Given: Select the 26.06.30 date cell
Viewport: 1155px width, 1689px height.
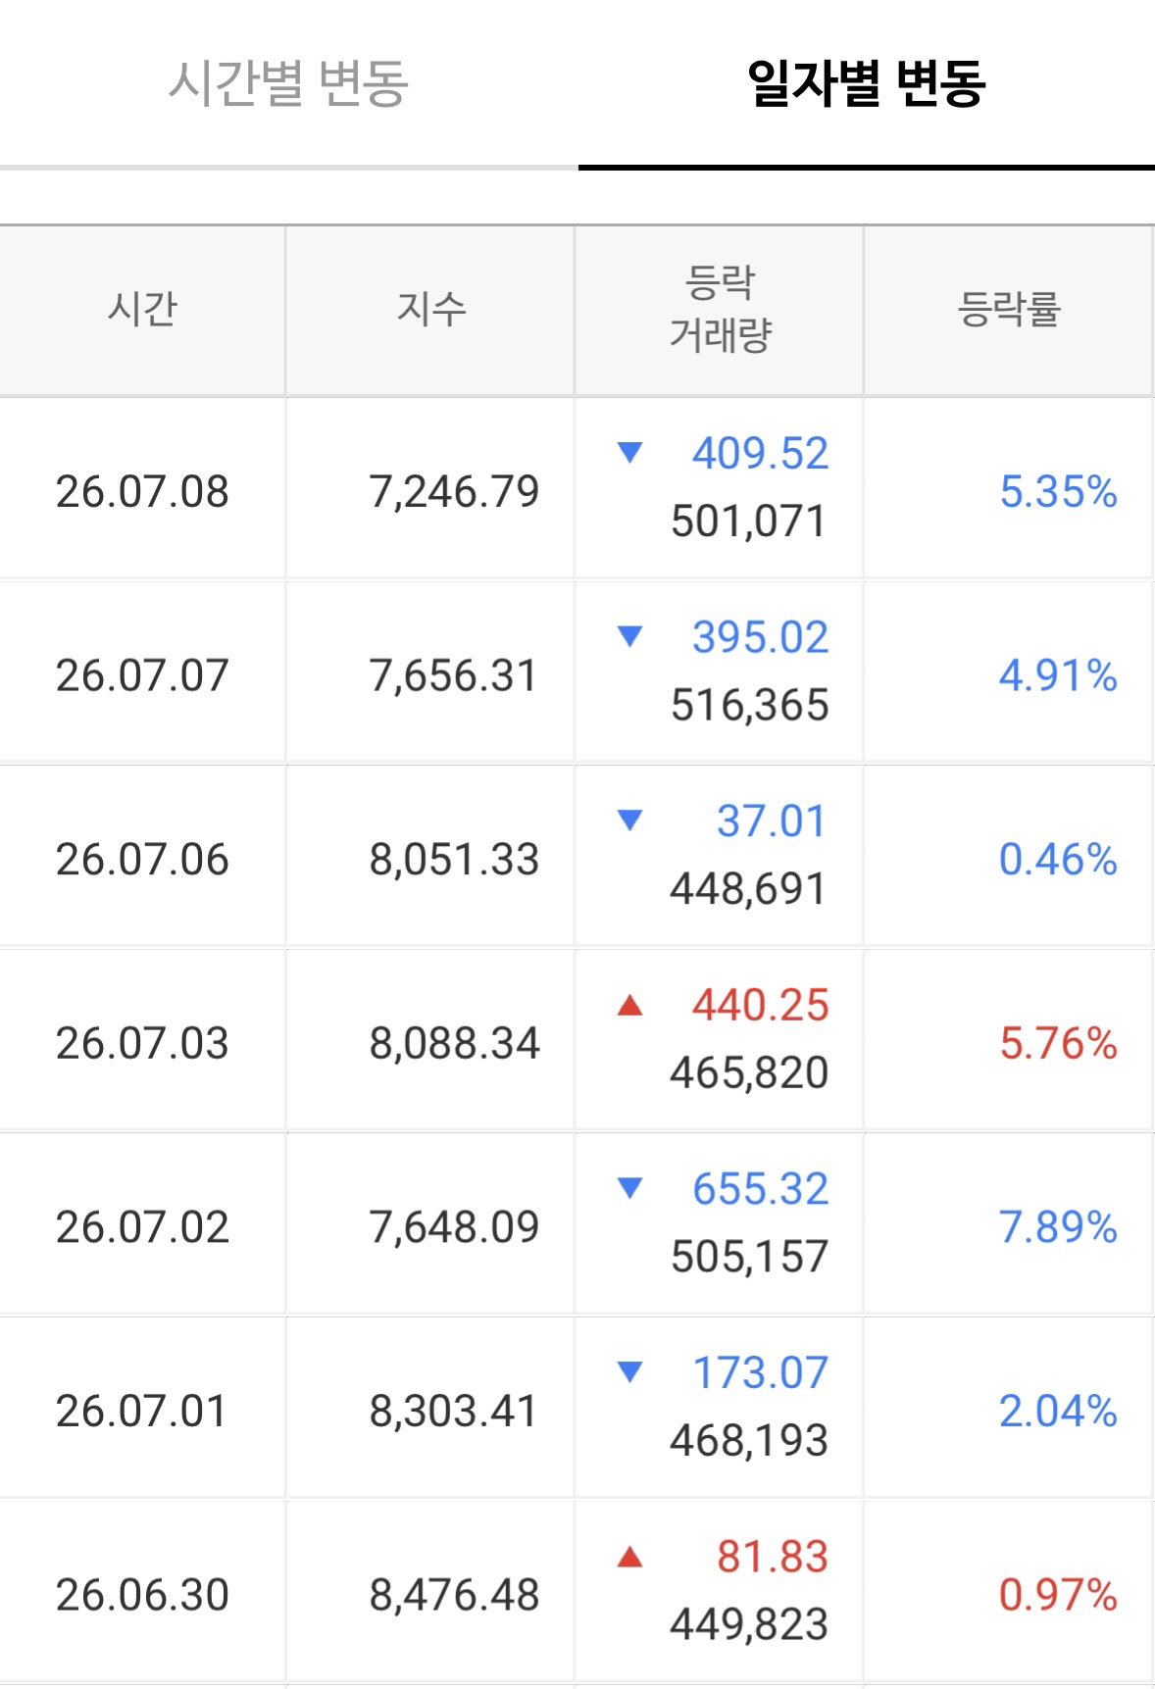Looking at the screenshot, I should (x=142, y=1595).
